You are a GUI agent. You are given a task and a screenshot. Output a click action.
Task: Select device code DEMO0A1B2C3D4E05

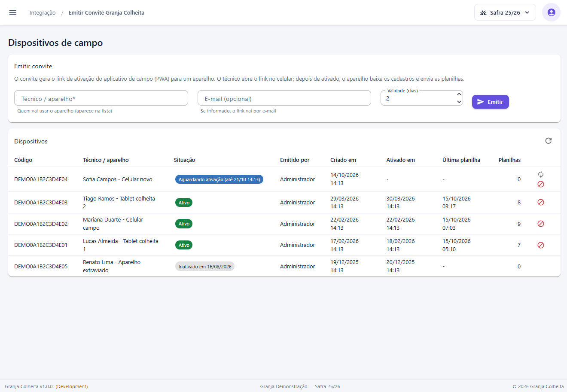41,267
